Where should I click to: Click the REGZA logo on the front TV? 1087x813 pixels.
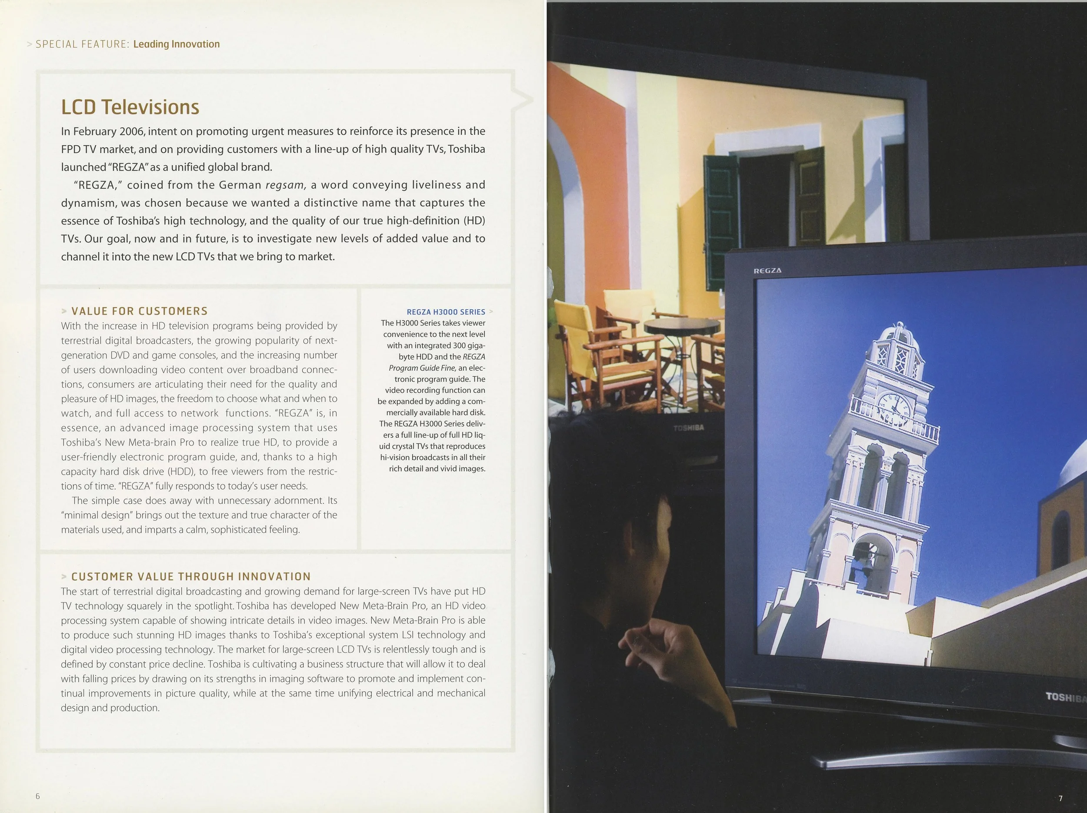[767, 271]
